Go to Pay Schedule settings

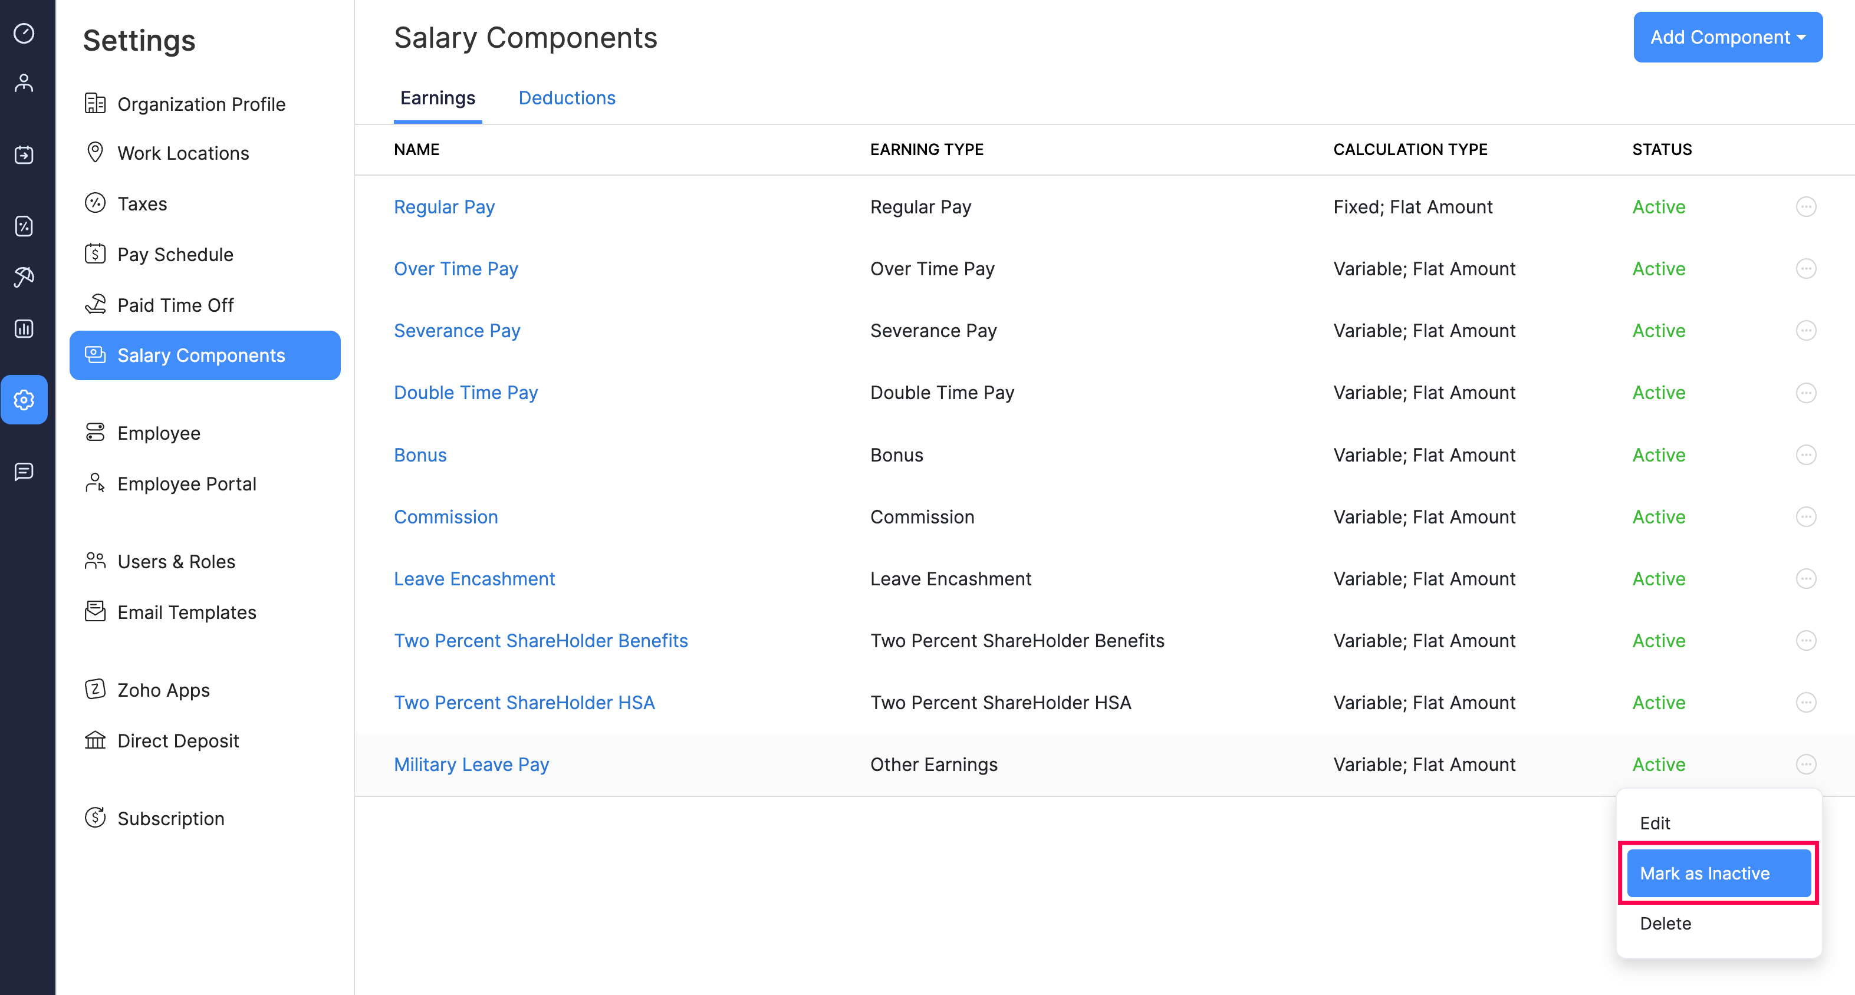tap(175, 255)
